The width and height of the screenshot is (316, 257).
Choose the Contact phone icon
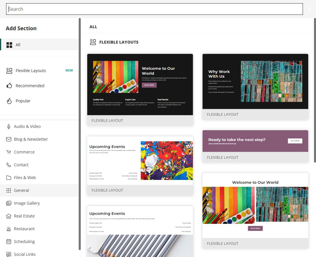point(9,165)
